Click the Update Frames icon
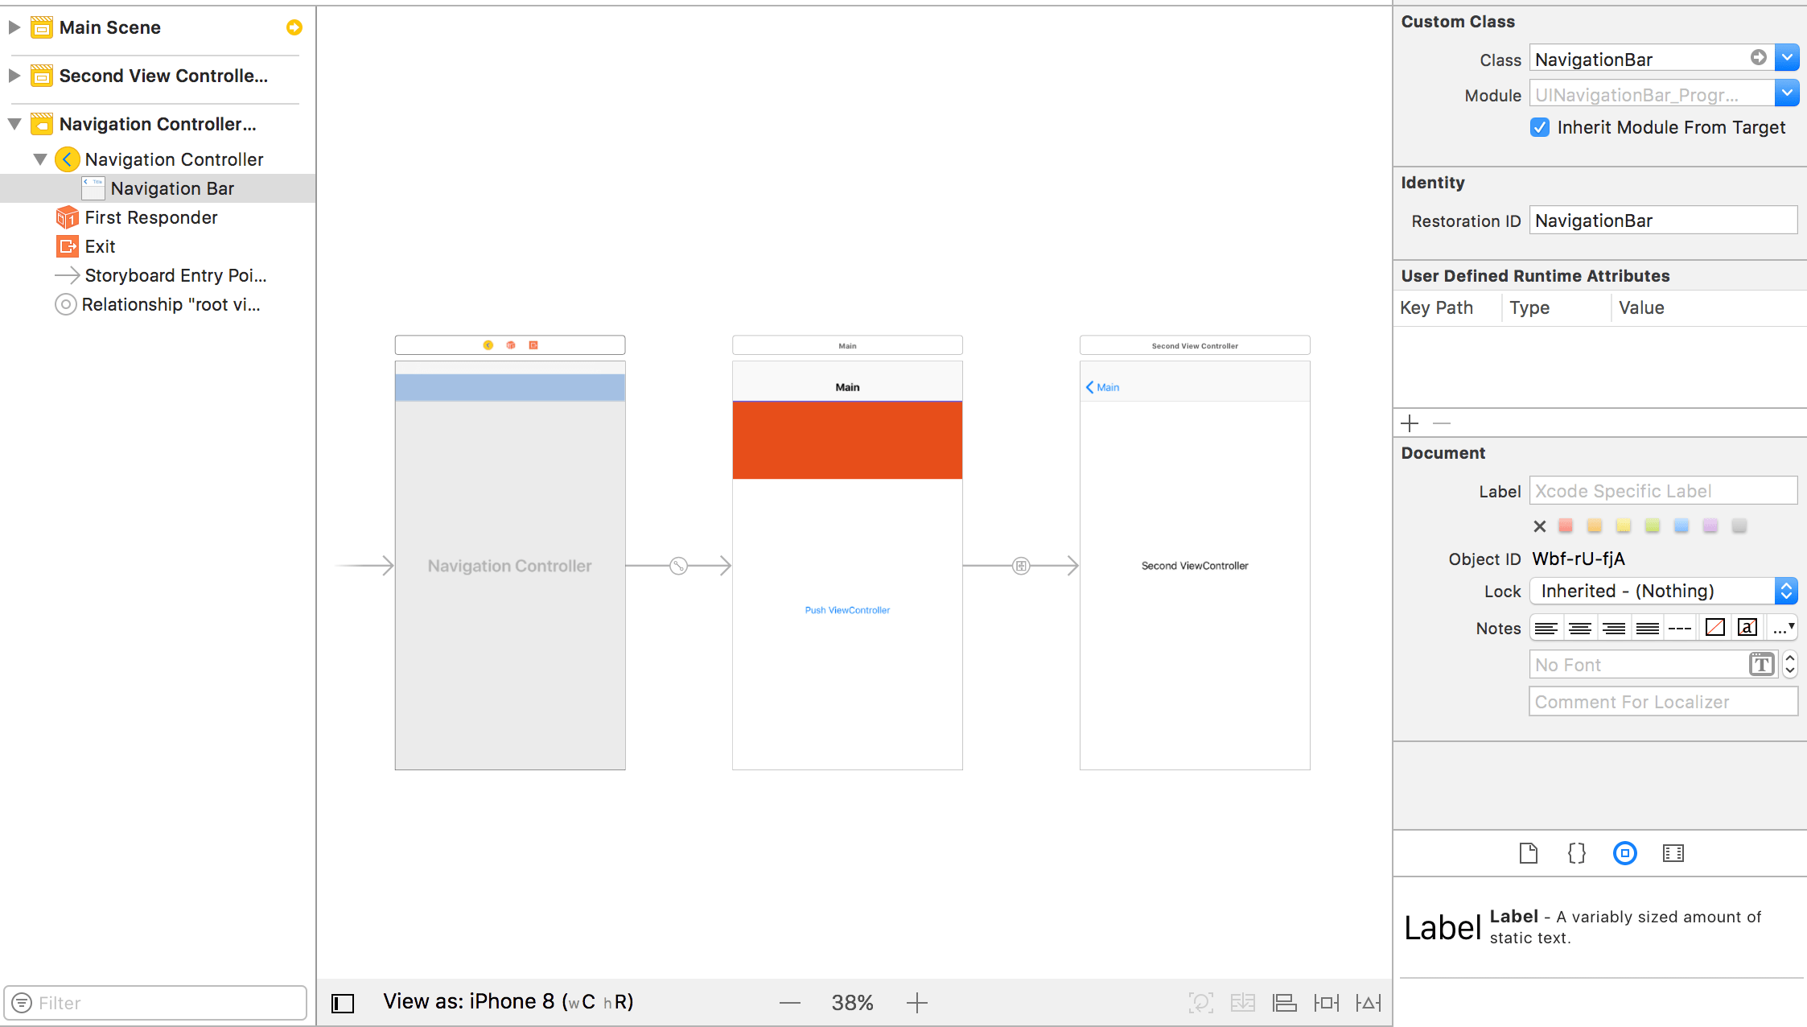 1200,1003
